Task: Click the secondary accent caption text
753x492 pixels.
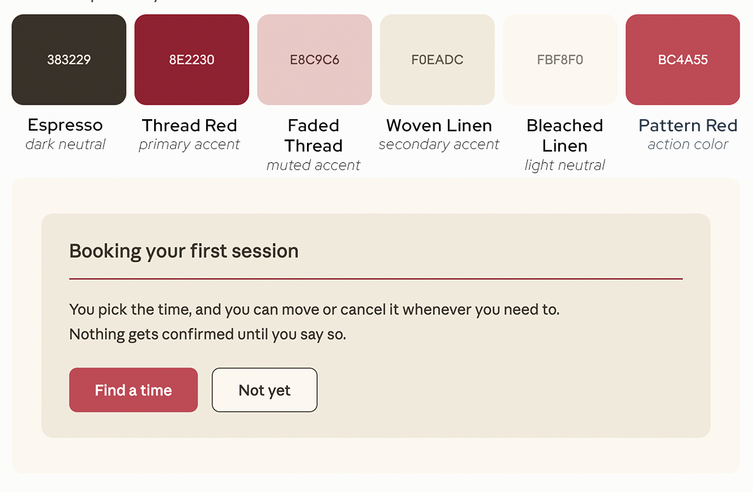Action: pos(439,145)
